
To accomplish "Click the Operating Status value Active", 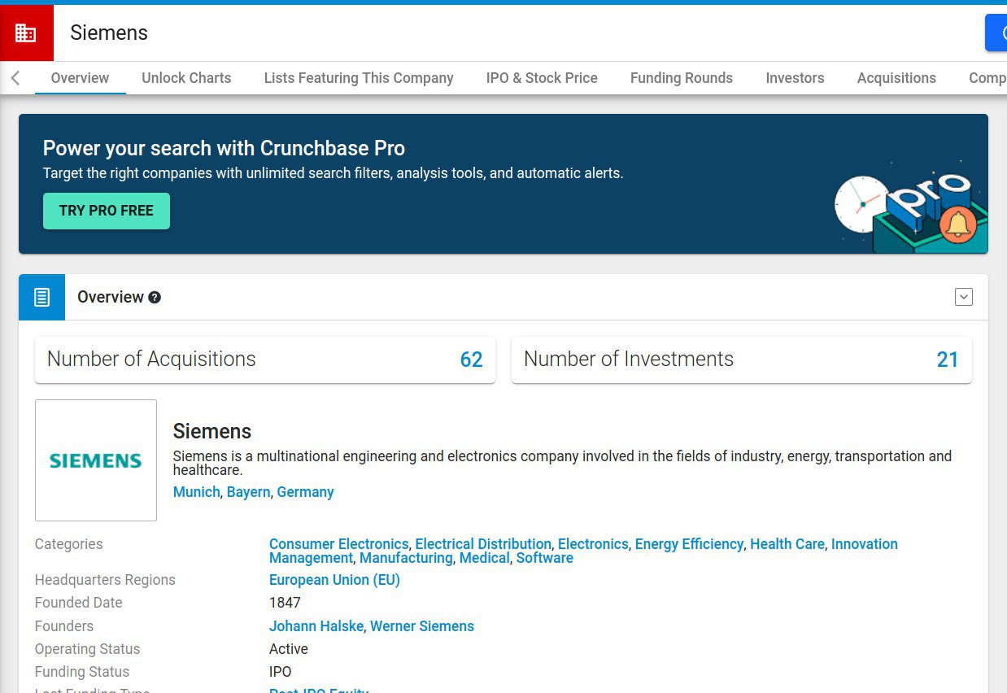I will point(289,649).
